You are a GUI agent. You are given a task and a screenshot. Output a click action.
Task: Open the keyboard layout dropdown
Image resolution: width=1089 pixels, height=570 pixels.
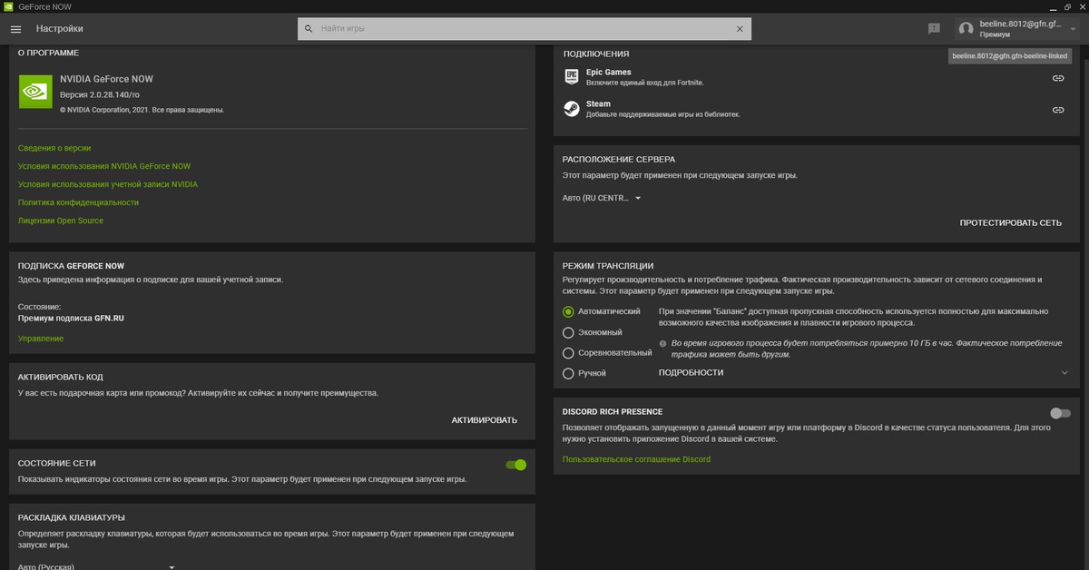pyautogui.click(x=96, y=566)
